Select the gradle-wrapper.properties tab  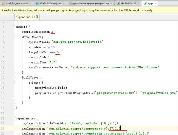91,4
